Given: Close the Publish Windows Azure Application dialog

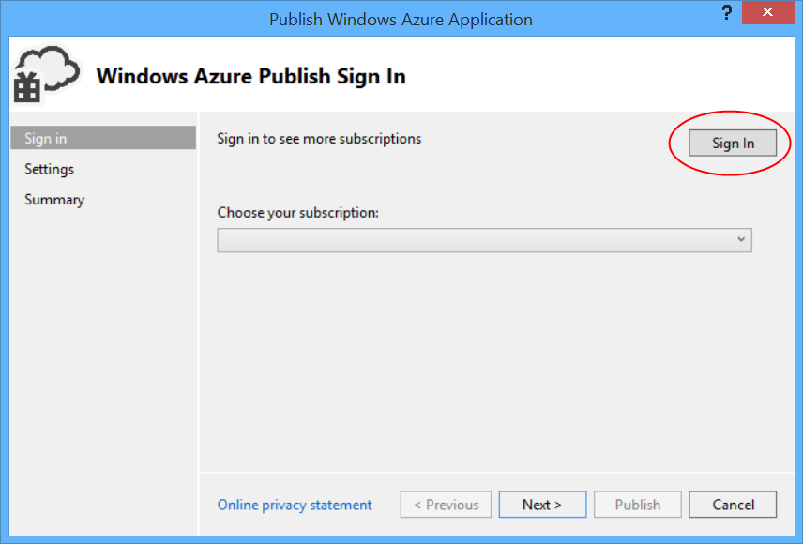Looking at the screenshot, I should [x=767, y=12].
